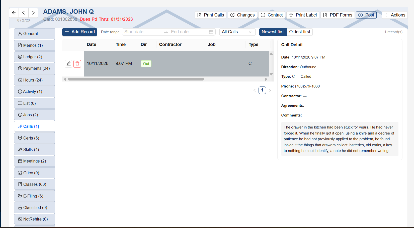
Task: View the E-Filing (6) tab
Action: pos(34,196)
